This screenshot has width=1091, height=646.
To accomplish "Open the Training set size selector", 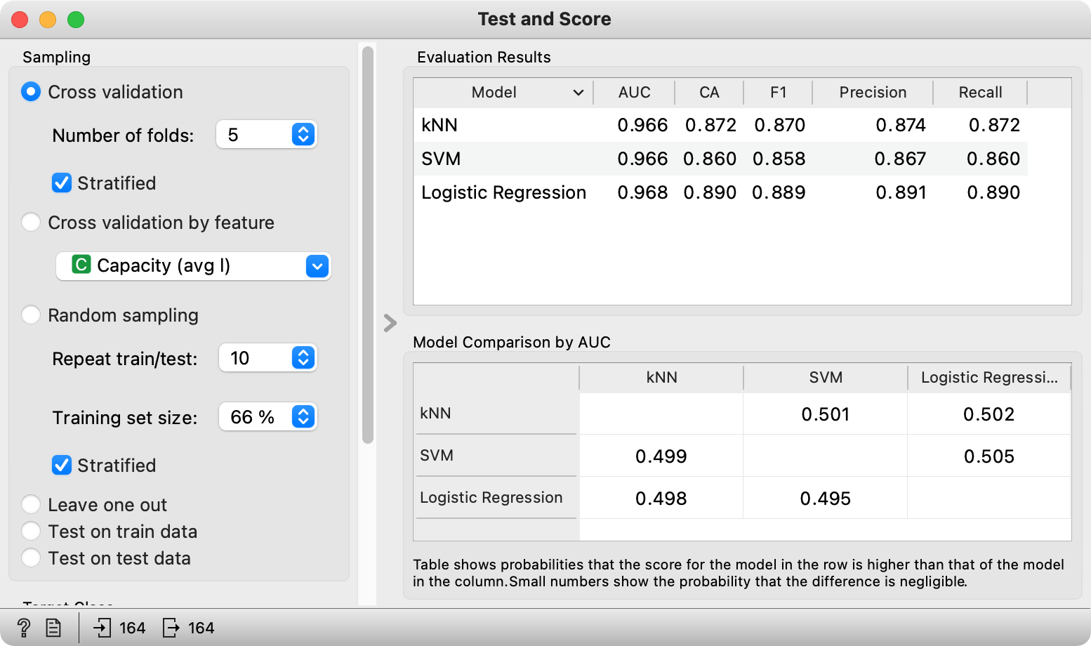I will pyautogui.click(x=268, y=416).
